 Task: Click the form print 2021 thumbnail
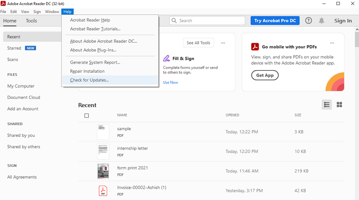click(103, 171)
